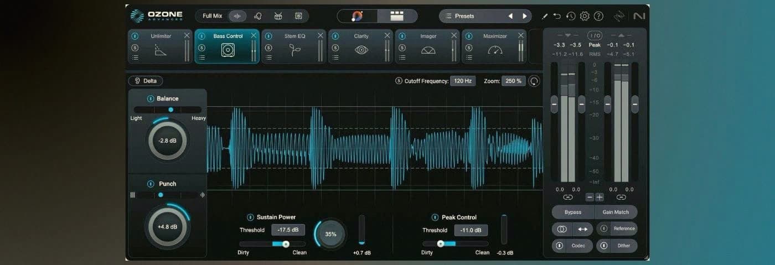The height and width of the screenshot is (265, 775).
Task: Link the output gain faders
Action: (x=621, y=197)
